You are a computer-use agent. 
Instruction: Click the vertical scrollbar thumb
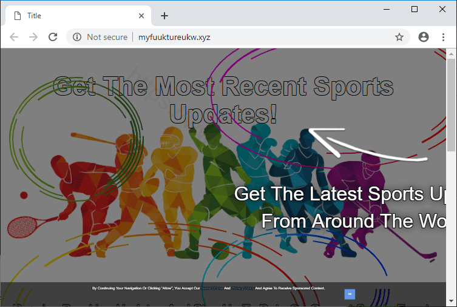451,103
